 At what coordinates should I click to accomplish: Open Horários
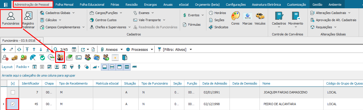click(218, 13)
